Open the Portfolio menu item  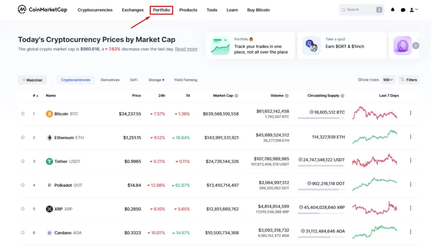(162, 10)
